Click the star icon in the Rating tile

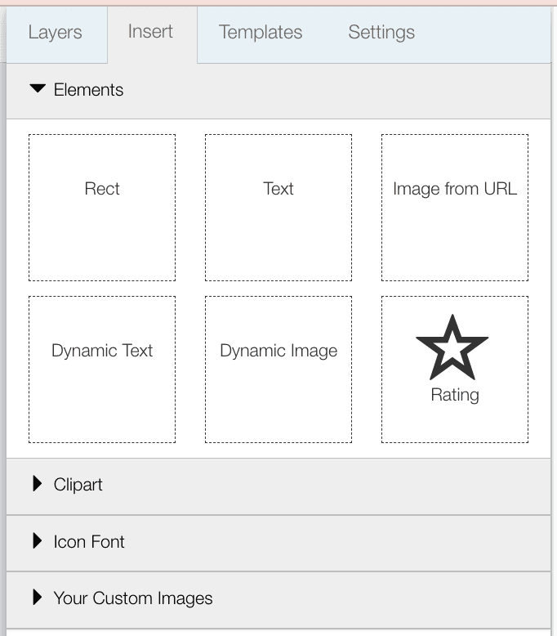452,347
